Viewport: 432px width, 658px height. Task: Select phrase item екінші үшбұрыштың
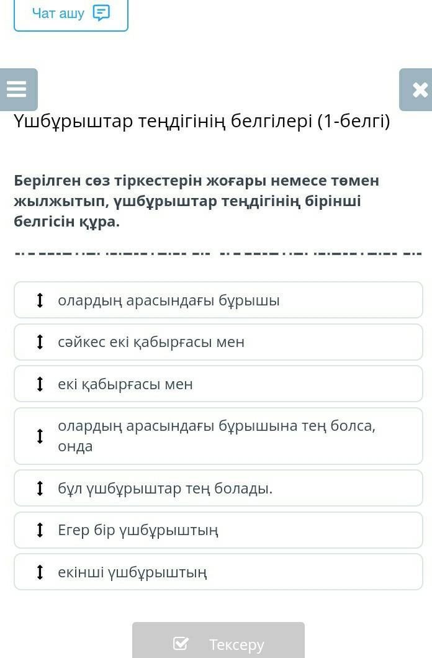[x=218, y=572]
